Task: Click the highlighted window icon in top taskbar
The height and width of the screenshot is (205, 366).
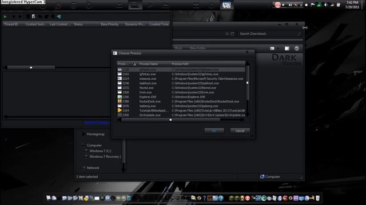Action: point(135,5)
